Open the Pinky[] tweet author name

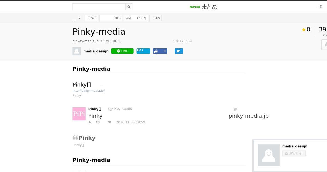(x=95, y=109)
